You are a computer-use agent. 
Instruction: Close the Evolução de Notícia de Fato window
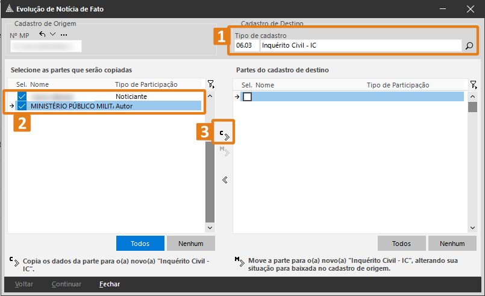click(471, 9)
